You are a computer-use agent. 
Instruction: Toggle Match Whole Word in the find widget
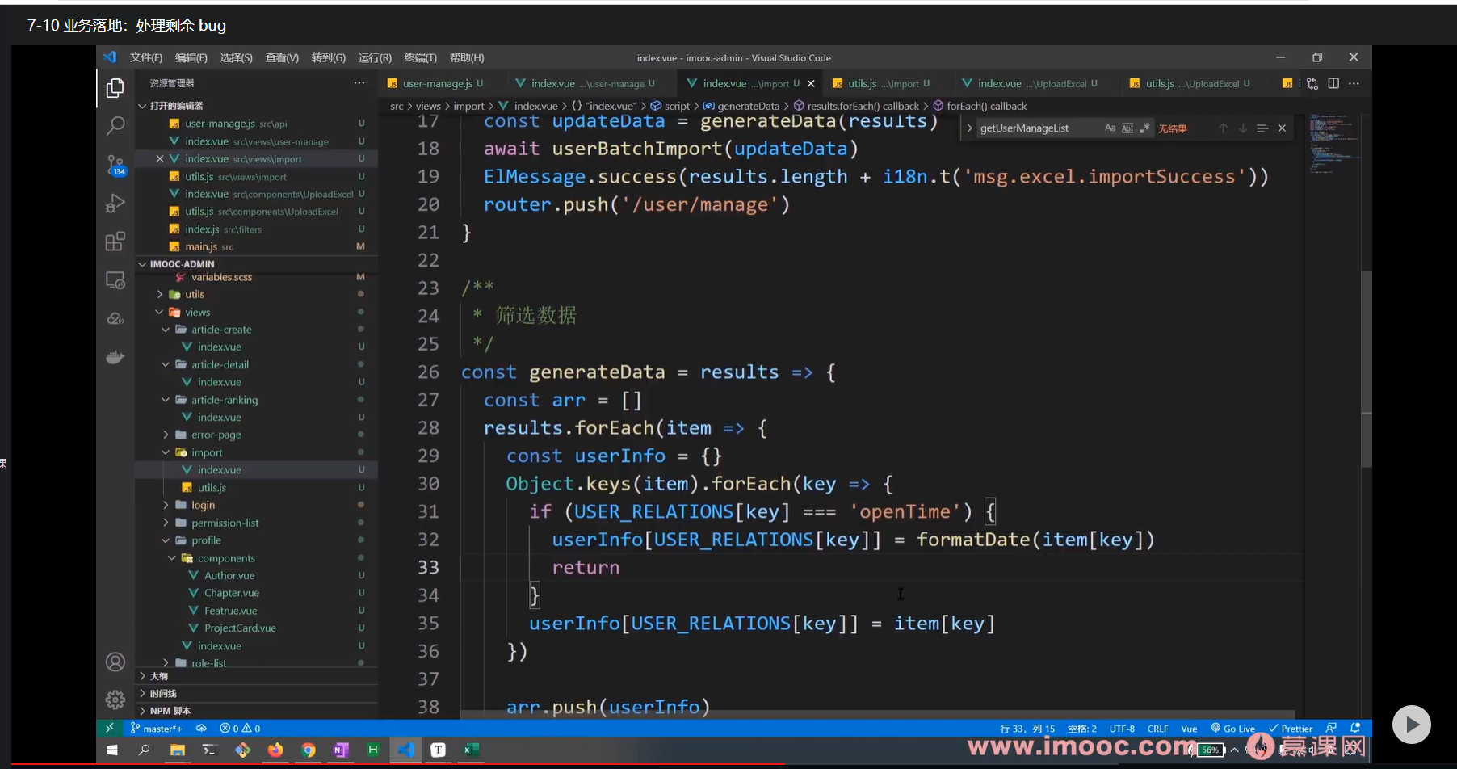point(1127,128)
